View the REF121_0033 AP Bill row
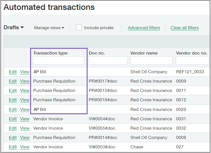 [x=25, y=72]
